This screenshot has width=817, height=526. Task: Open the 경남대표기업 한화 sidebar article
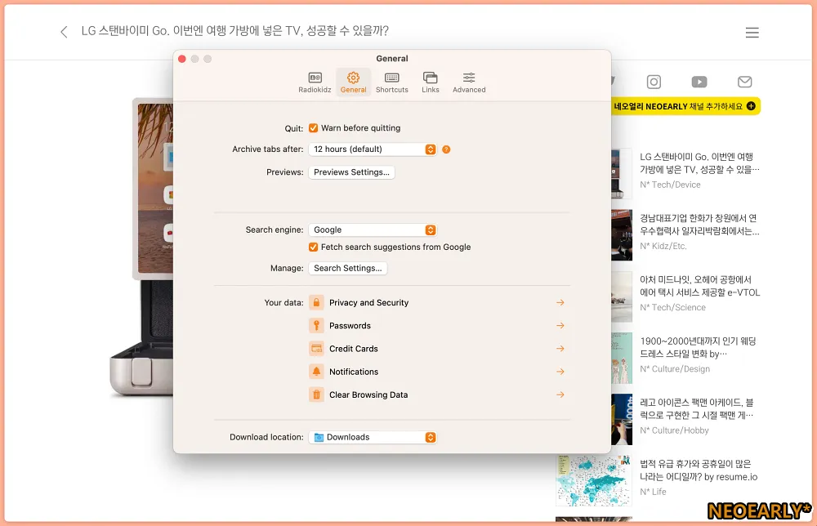pos(699,225)
